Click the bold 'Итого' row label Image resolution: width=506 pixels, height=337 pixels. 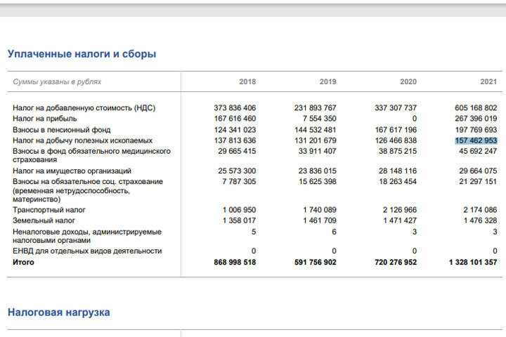[x=23, y=262]
